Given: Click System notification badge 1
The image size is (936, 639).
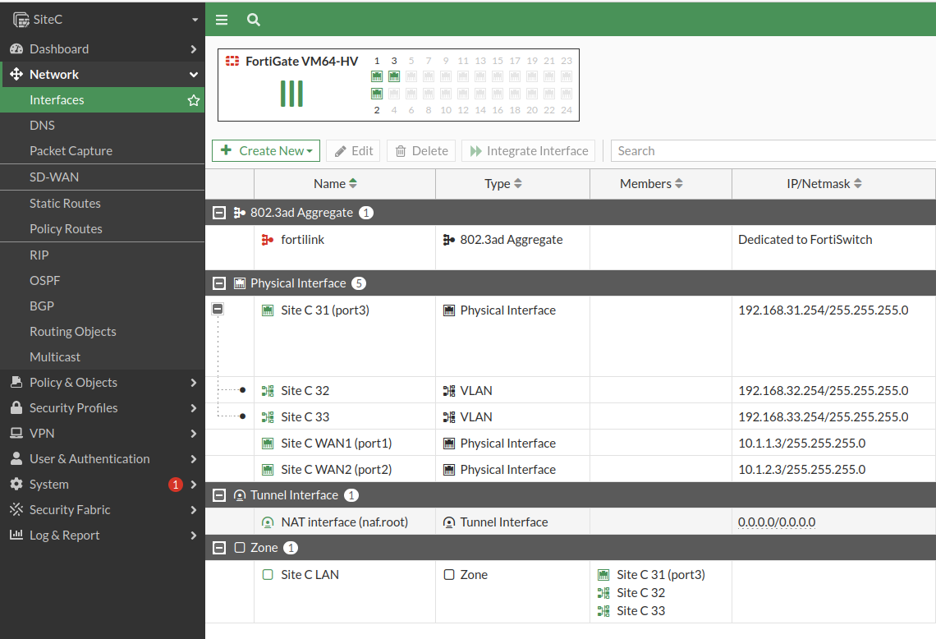Looking at the screenshot, I should [x=176, y=485].
